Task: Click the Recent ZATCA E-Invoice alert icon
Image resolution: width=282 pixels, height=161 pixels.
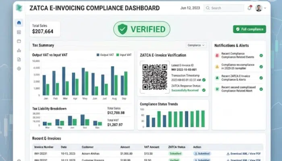Action: tap(217, 78)
